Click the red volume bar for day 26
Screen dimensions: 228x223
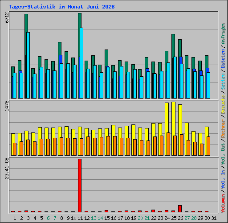click(x=180, y=209)
